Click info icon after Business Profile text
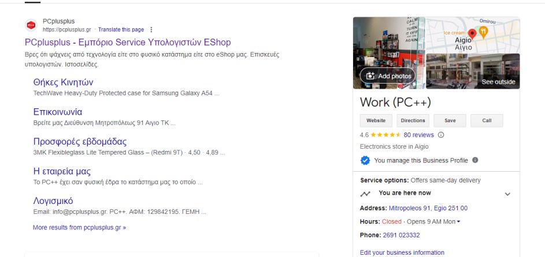This screenshot has height=257, width=545. click(x=475, y=160)
